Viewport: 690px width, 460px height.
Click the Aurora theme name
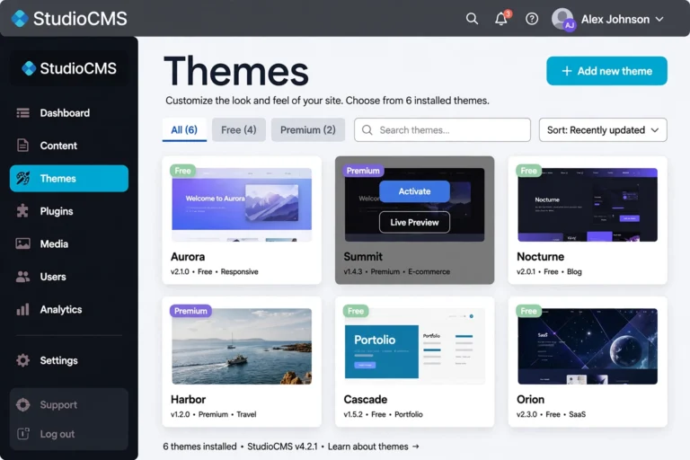[188, 257]
